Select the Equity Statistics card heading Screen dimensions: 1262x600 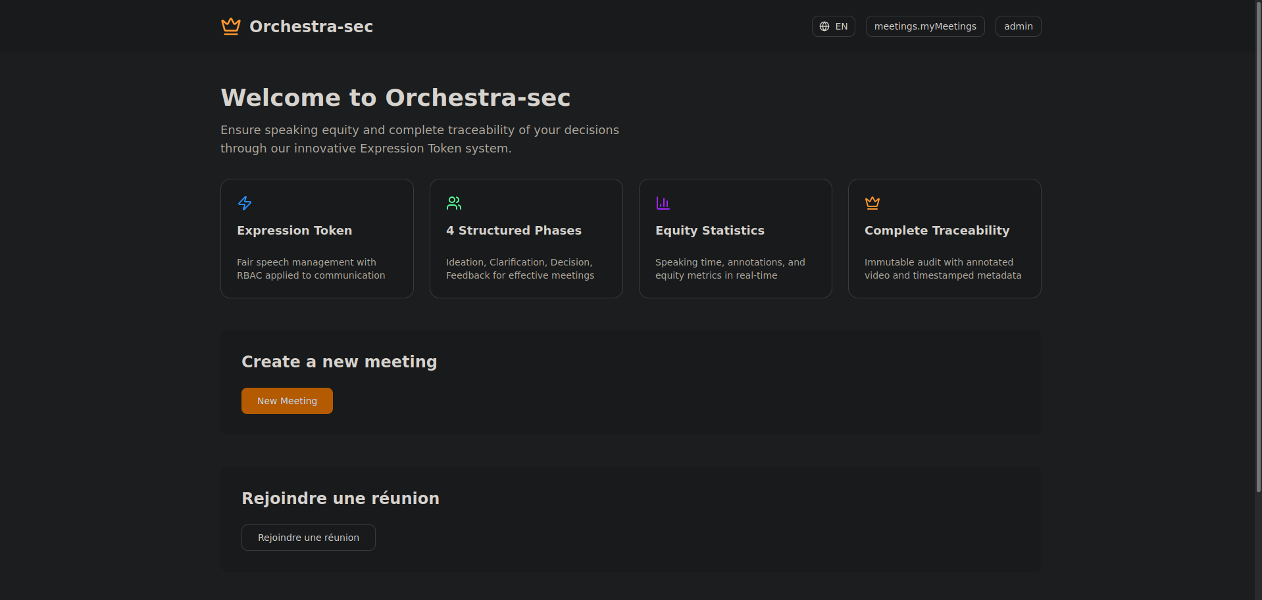(709, 231)
